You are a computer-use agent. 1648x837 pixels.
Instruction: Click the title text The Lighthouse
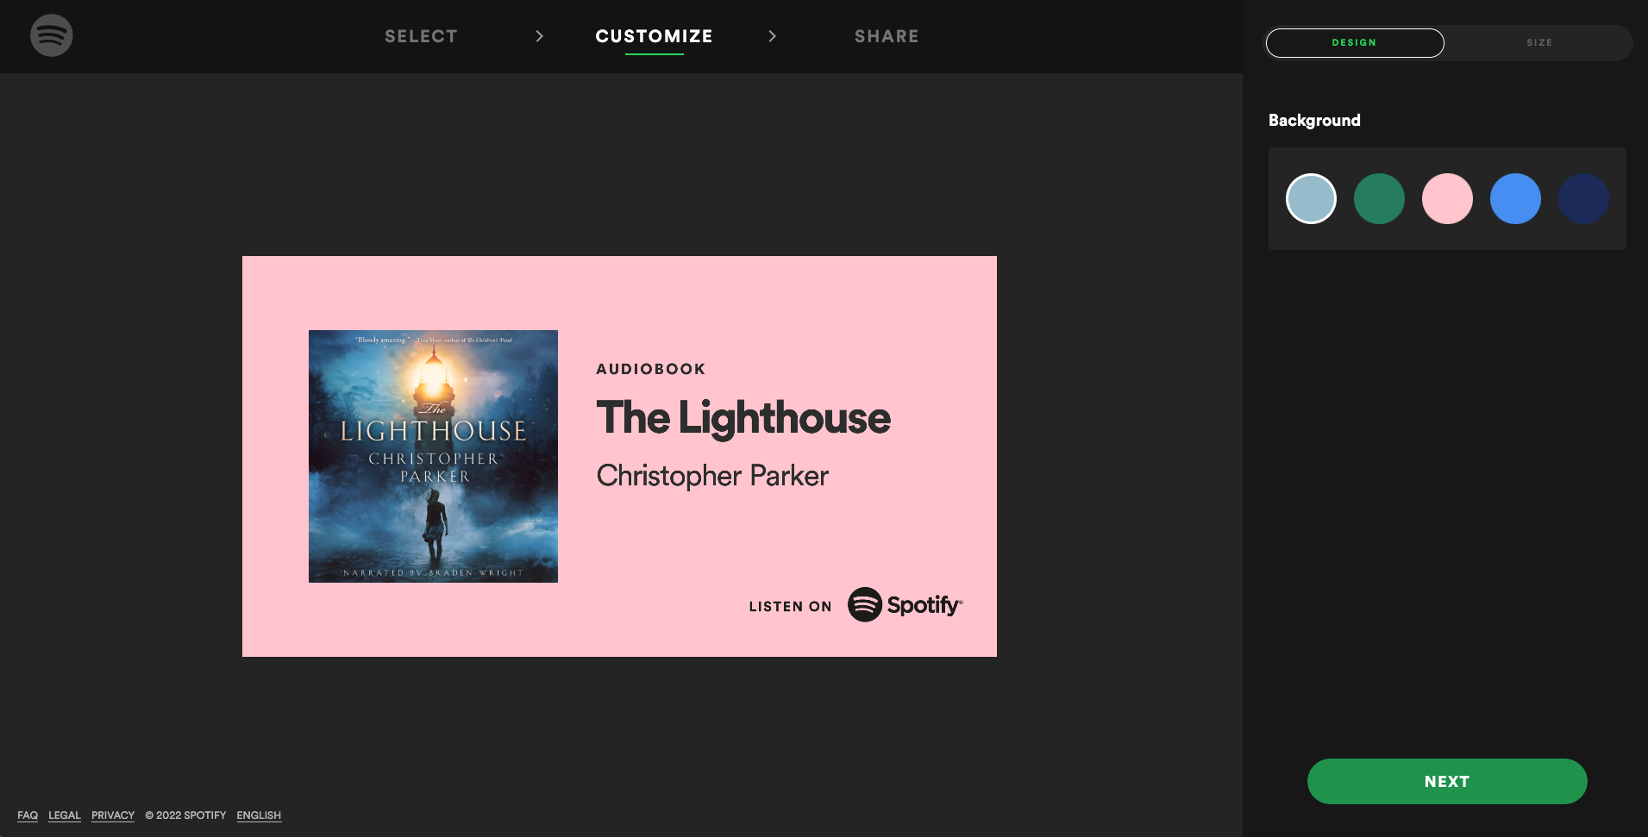[743, 418]
